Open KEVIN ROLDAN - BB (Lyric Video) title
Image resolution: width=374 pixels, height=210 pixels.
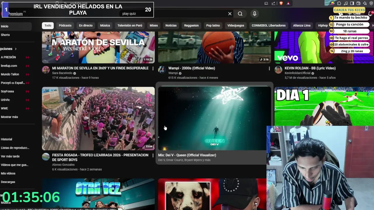click(x=310, y=68)
